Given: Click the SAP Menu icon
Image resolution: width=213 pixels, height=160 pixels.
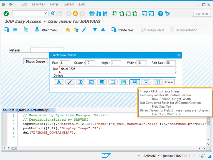Looking at the screenshot, I should coord(15,30).
